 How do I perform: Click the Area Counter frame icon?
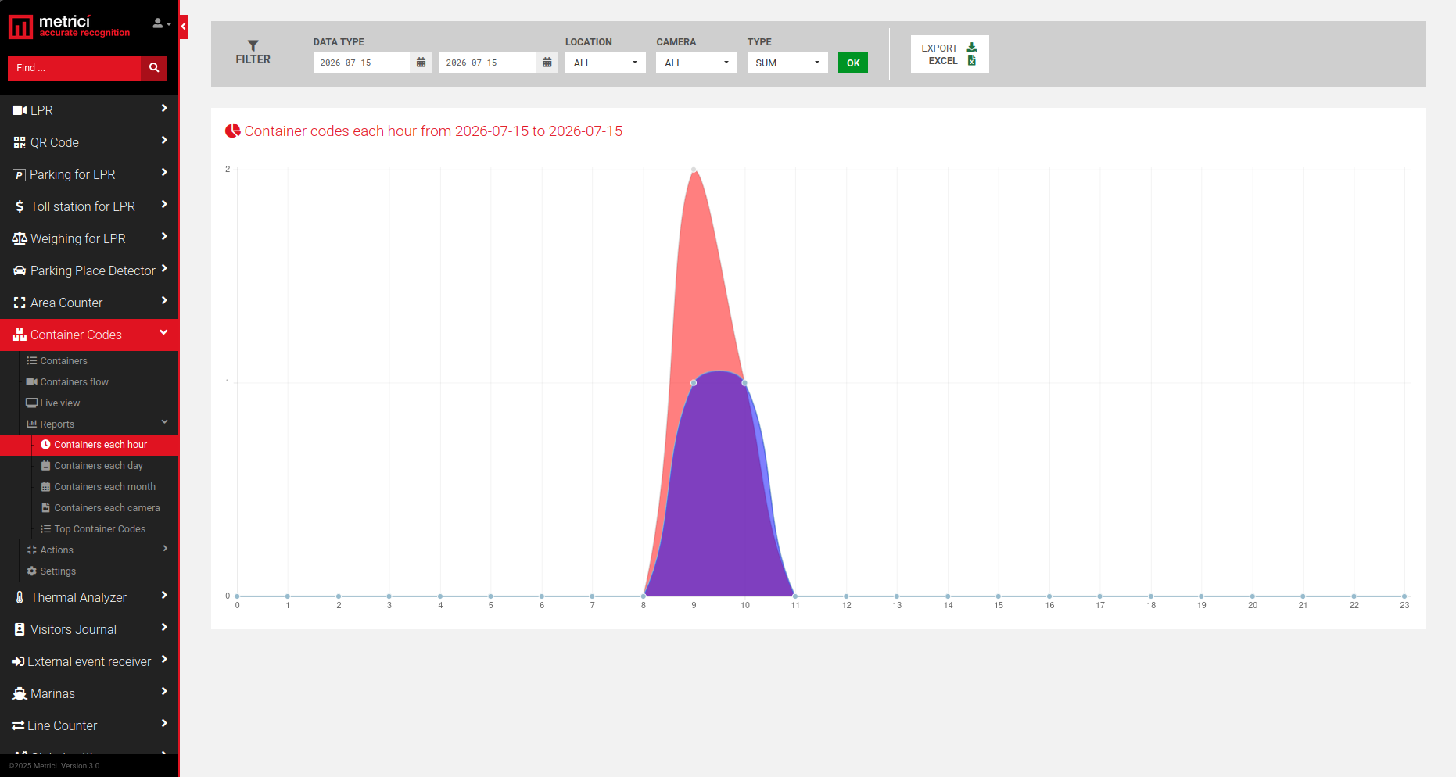[x=20, y=303]
